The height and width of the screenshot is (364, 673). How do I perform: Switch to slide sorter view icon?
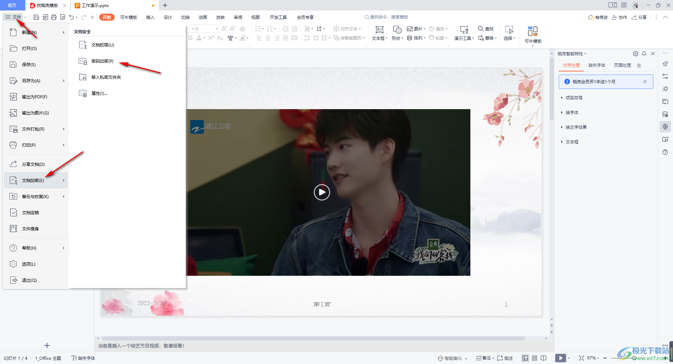click(535, 358)
